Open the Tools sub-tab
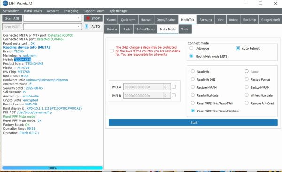This screenshot has width=282, height=172. coord(185,29)
